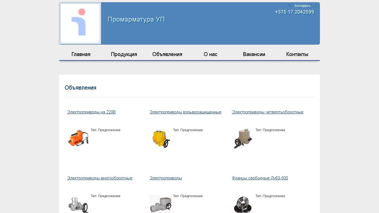Click Тип: Предложение under Электроприводы на 220В

pos(105,130)
